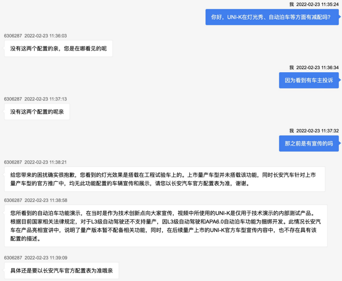Click the timestamp 2022-02-23 11:37:13
Image resolution: width=342 pixels, height=281 pixels.
[x=45, y=99]
